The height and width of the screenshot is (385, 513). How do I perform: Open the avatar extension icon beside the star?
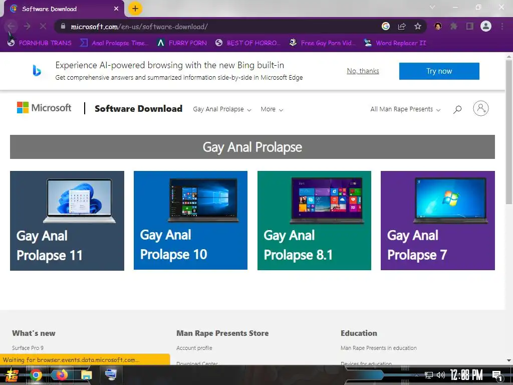tap(438, 26)
